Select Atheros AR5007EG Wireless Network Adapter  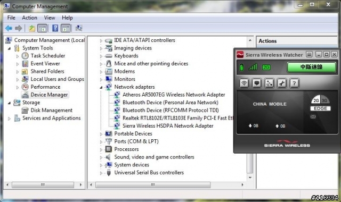[174, 95]
